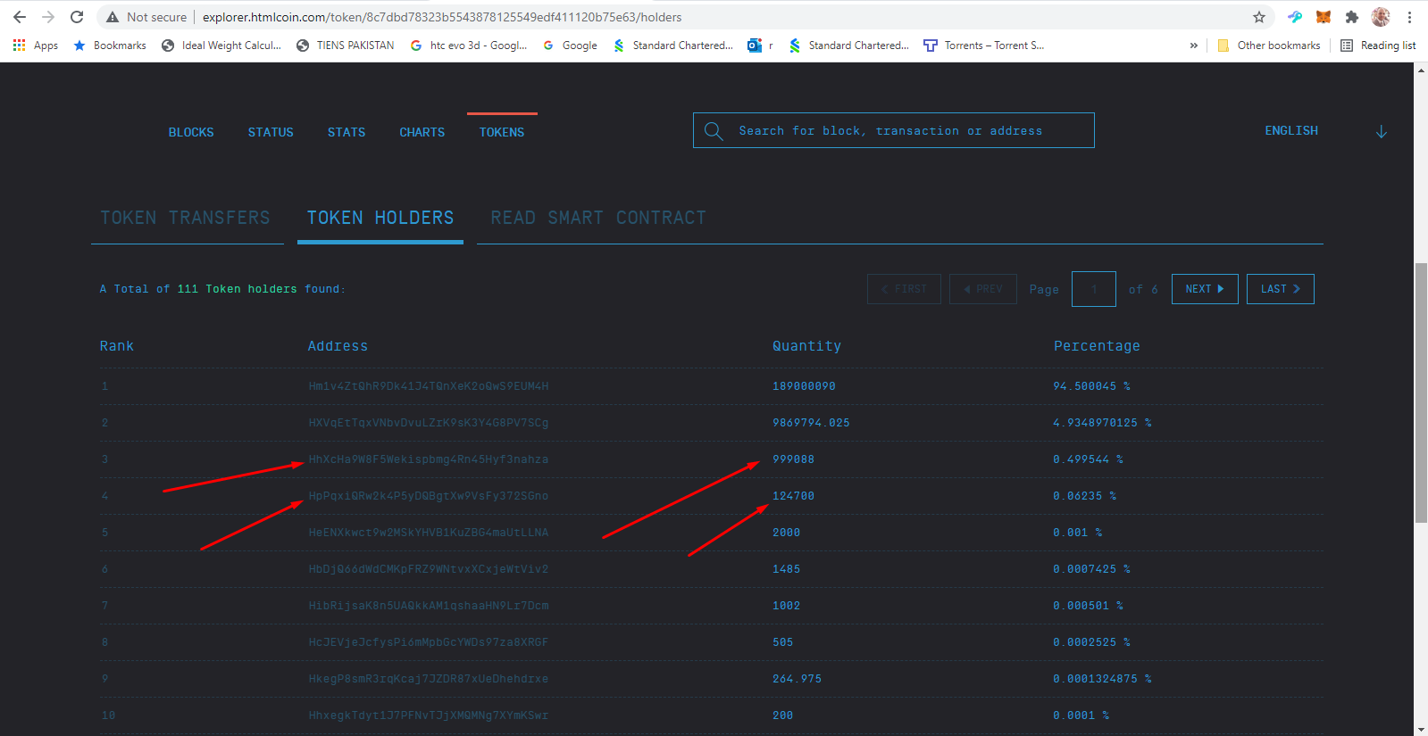This screenshot has width=1428, height=736.
Task: Open address HeENXkwct9w2MSkYHVB1KuZBG4maUtLLNA
Action: pos(429,533)
